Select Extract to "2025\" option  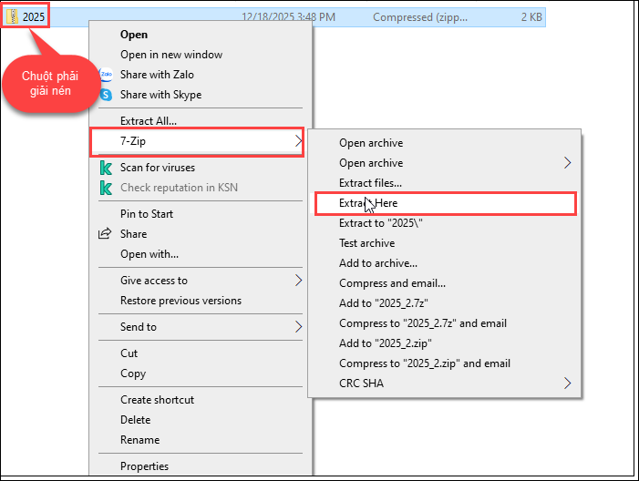(381, 223)
